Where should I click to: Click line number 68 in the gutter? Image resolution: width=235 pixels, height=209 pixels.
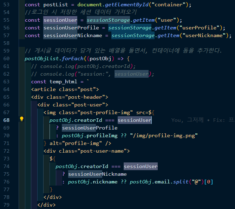6,120
